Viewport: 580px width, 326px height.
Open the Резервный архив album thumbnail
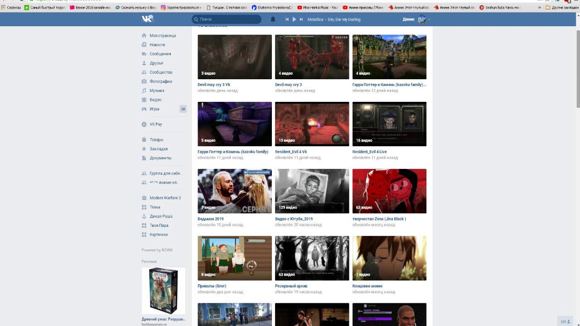[x=312, y=258]
